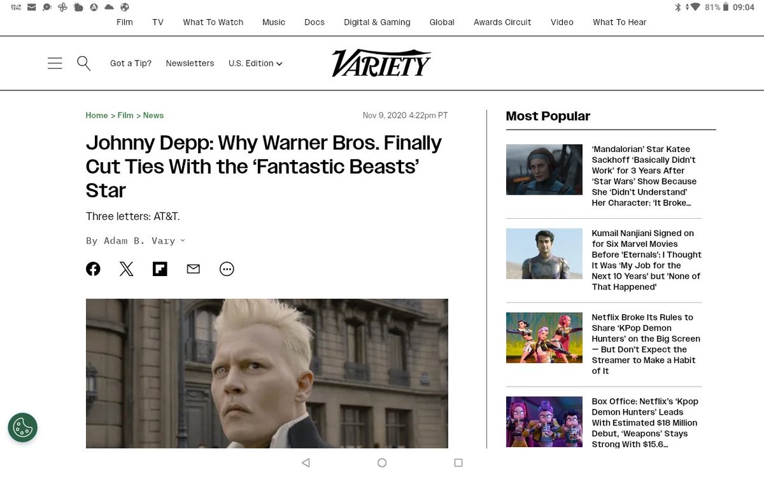This screenshot has width=764, height=477.
Task: Click the Got a Tip? link
Action: [131, 64]
